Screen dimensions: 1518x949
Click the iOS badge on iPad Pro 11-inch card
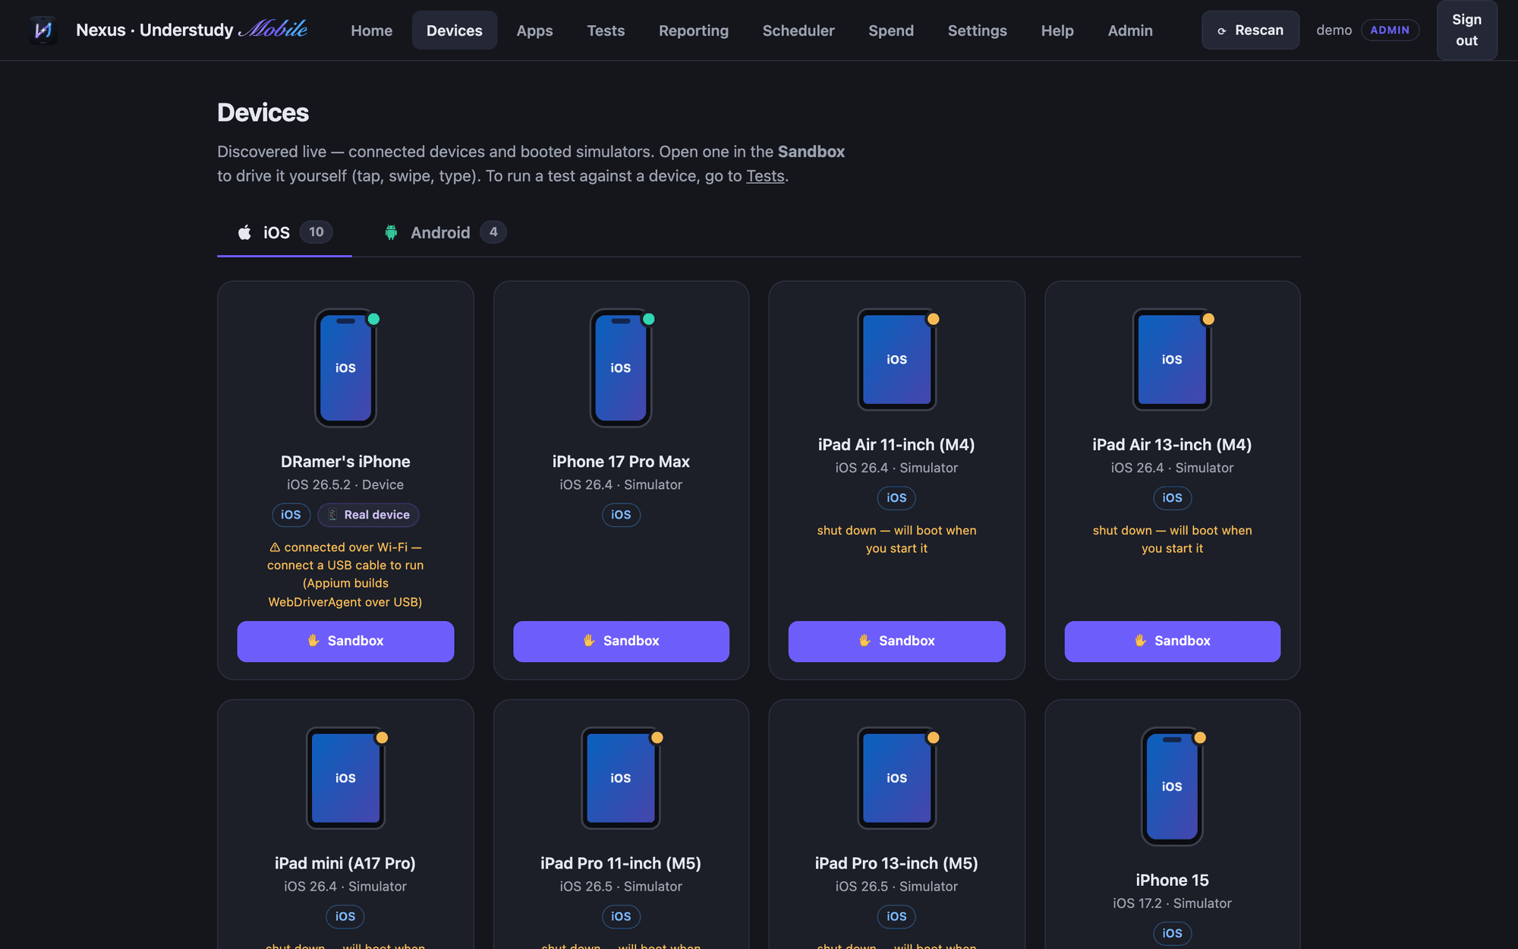pos(621,916)
